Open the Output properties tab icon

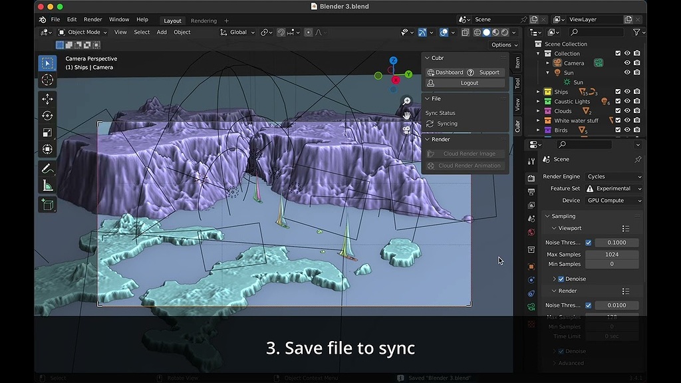point(531,191)
